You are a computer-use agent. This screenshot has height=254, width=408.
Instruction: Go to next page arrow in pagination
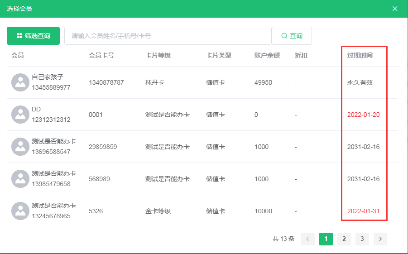380,239
